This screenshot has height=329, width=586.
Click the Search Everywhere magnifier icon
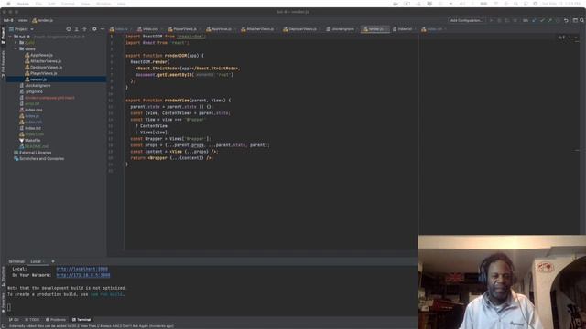[582, 20]
